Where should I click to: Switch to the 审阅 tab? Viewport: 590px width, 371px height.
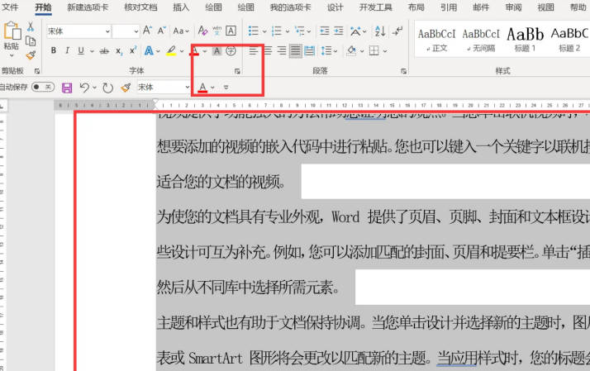513,7
